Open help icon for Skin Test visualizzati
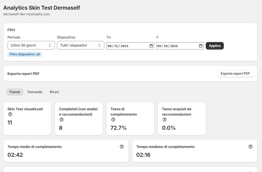Image resolution: width=262 pixels, height=172 pixels. point(10,114)
